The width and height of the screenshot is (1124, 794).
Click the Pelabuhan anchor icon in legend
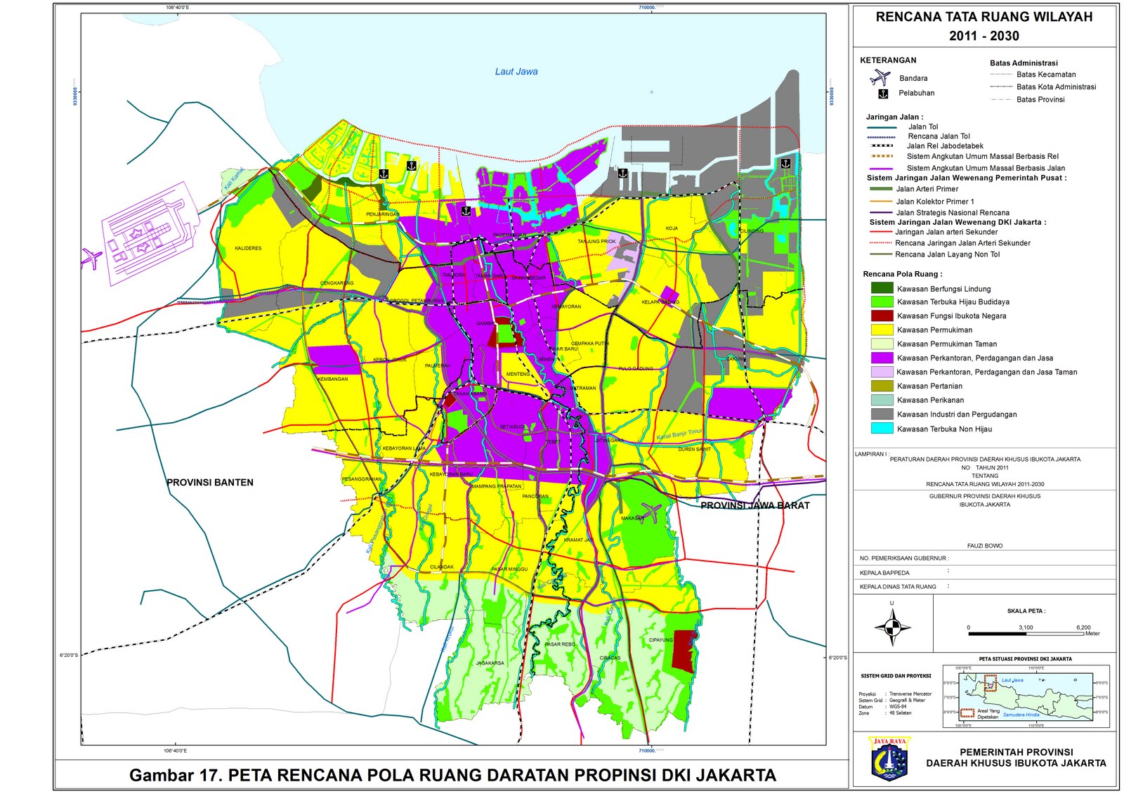pos(883,93)
